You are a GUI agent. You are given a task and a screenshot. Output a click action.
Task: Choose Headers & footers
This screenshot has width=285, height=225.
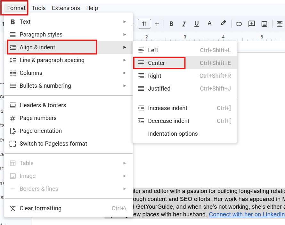68,105
